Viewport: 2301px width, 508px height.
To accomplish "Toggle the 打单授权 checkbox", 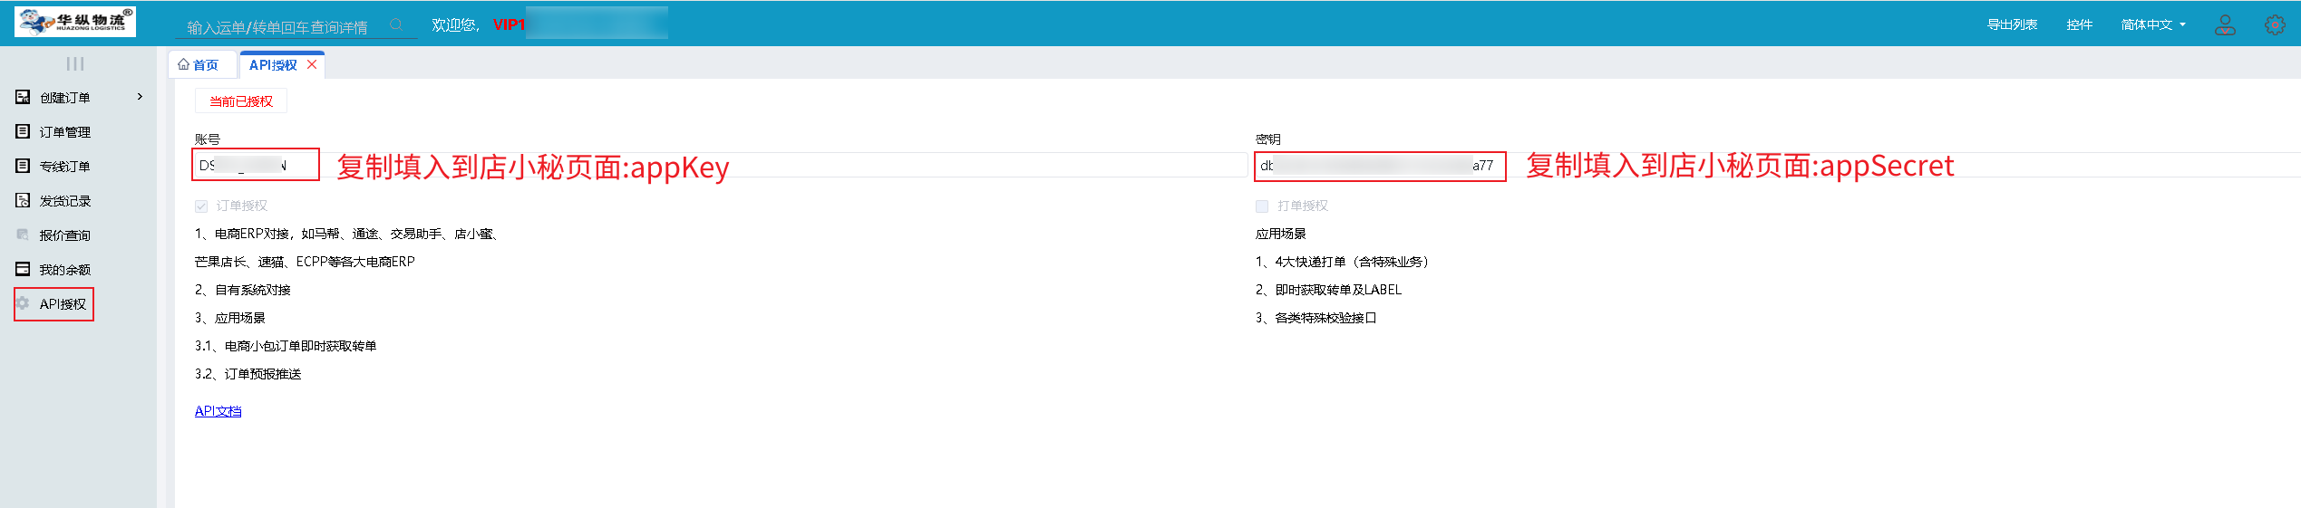I will coord(1262,206).
